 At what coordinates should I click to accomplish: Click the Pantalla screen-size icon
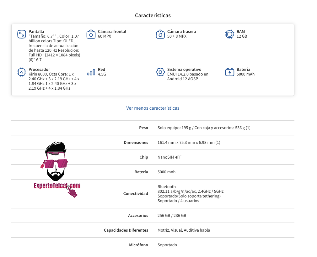tap(21, 34)
